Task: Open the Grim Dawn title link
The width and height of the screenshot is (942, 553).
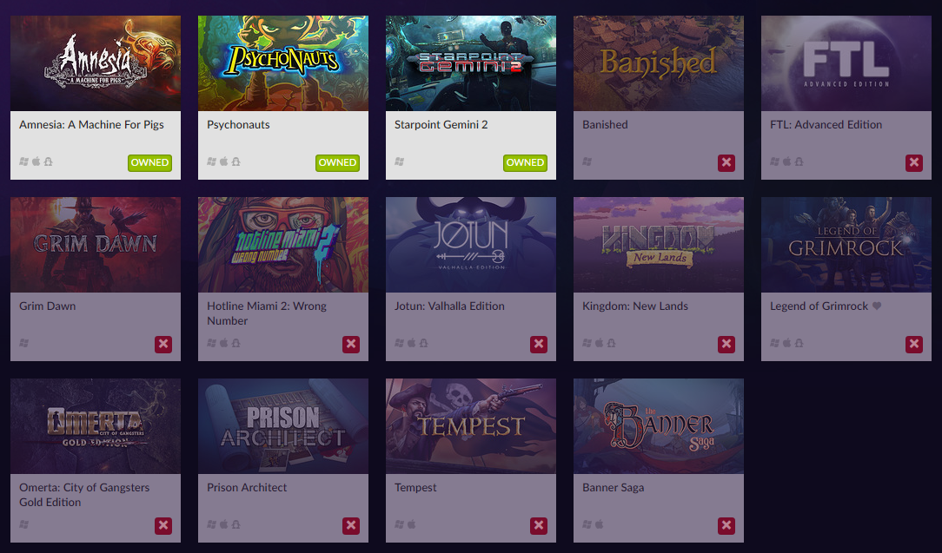Action: tap(48, 306)
